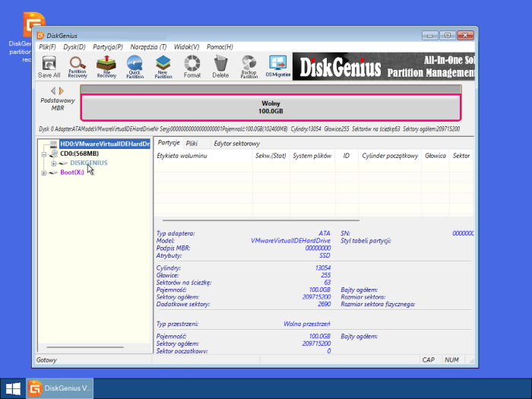Image resolution: width=532 pixels, height=399 pixels.
Task: Click the Save All toolbar icon
Action: coord(49,67)
